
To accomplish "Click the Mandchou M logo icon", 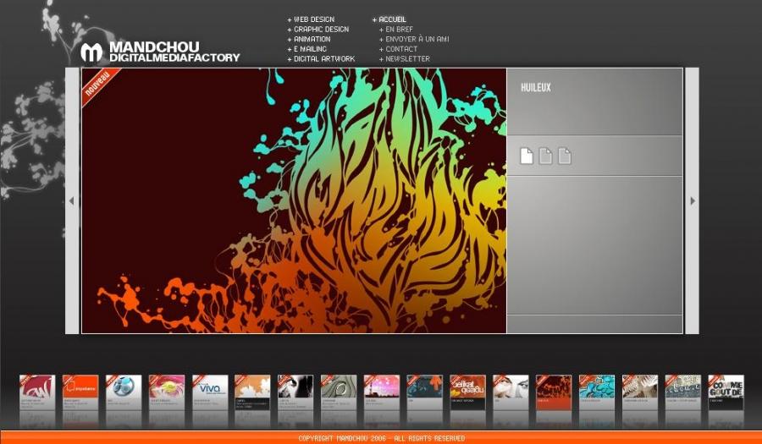I will pos(91,52).
